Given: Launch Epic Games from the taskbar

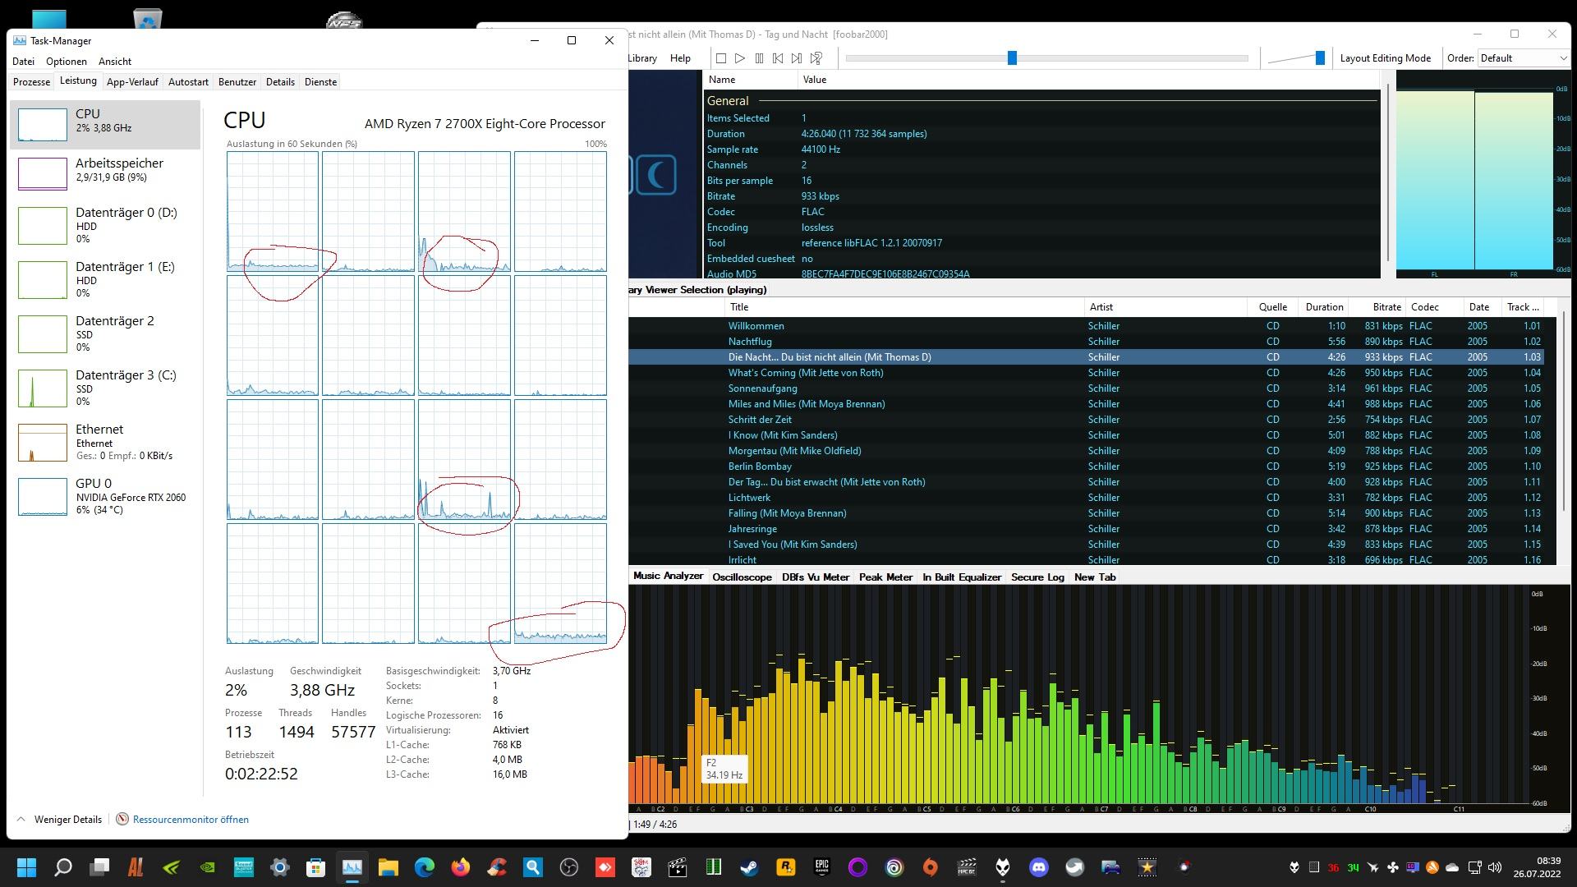Looking at the screenshot, I should click(822, 867).
